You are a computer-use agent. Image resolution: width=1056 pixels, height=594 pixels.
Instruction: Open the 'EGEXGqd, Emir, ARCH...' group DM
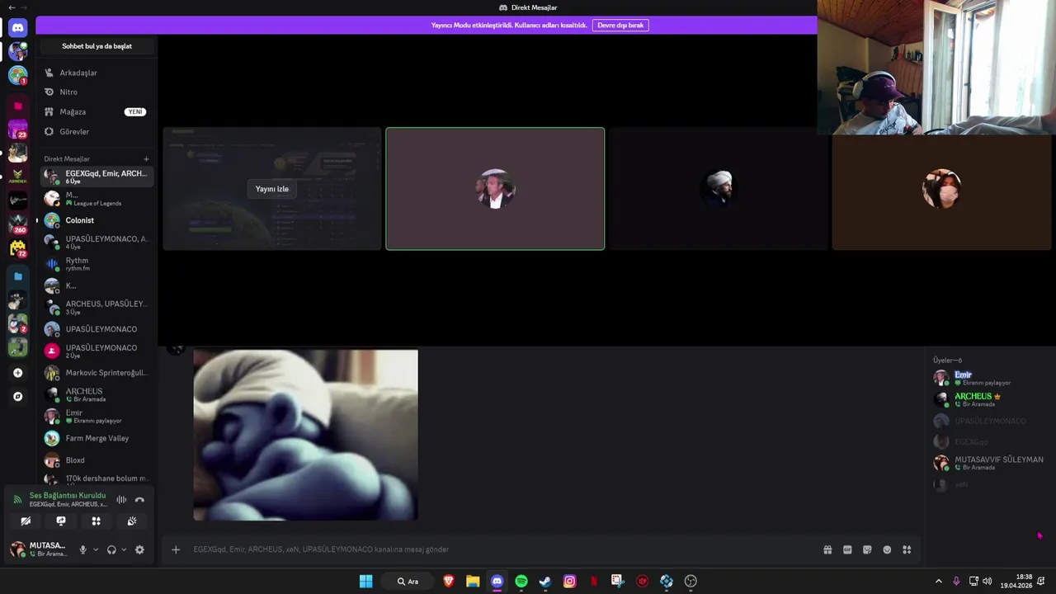(x=97, y=177)
